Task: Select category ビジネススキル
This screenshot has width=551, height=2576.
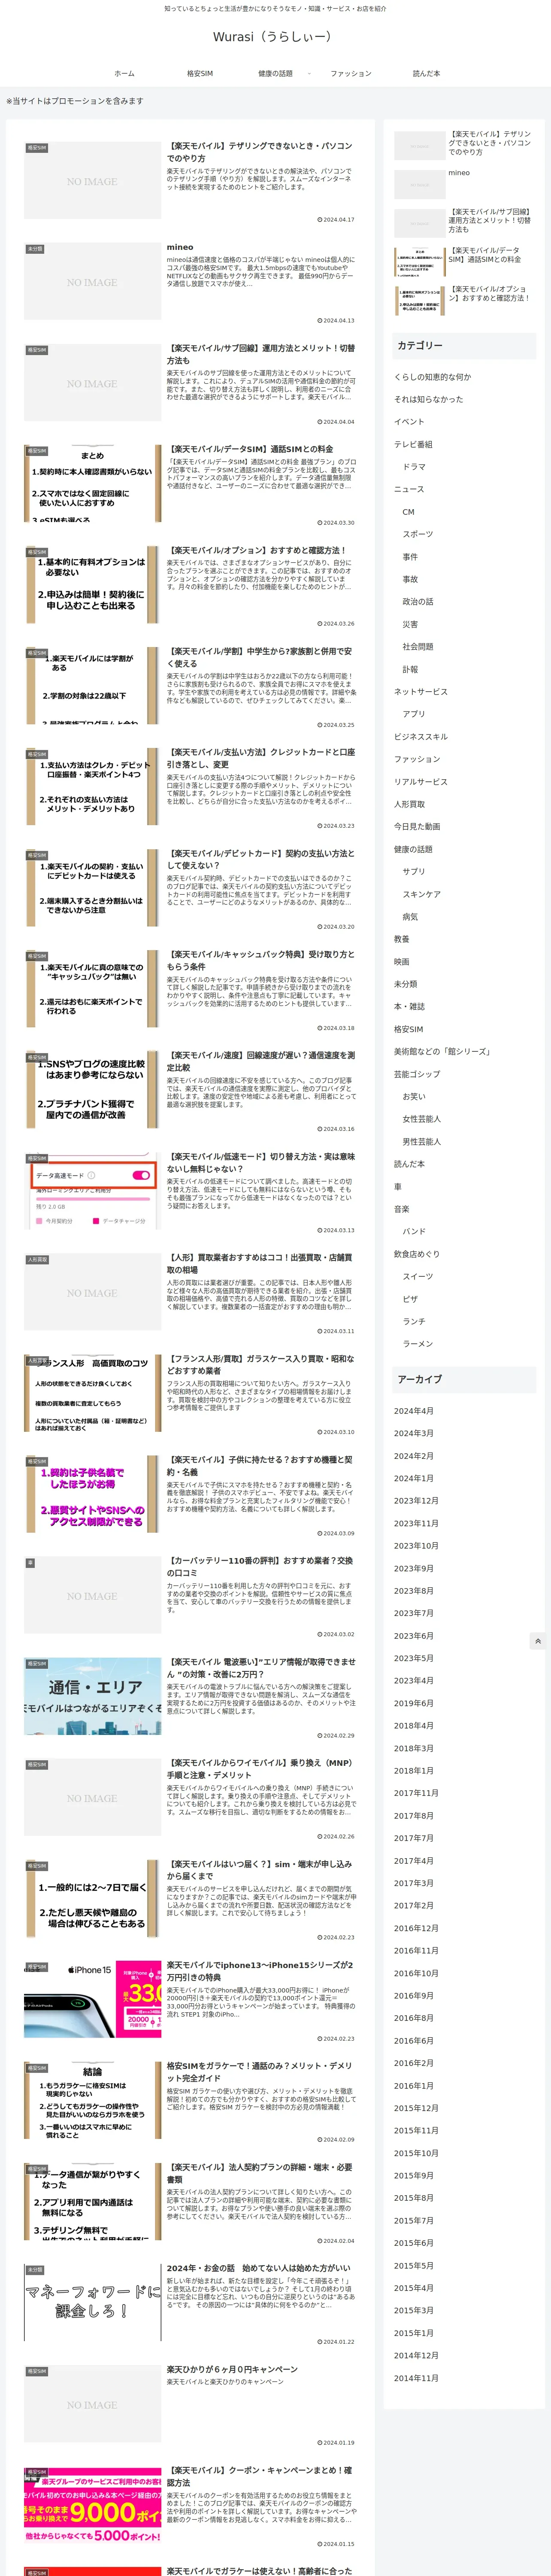Action: (x=421, y=737)
